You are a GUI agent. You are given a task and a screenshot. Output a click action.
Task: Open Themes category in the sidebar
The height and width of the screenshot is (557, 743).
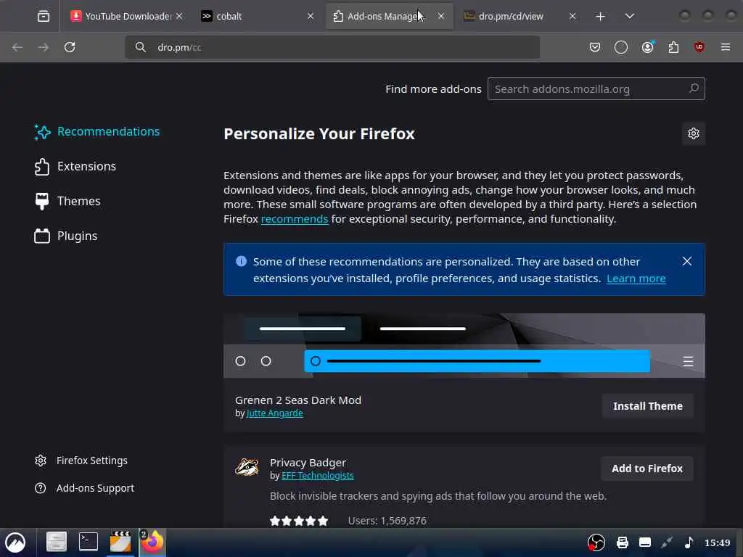(67, 202)
